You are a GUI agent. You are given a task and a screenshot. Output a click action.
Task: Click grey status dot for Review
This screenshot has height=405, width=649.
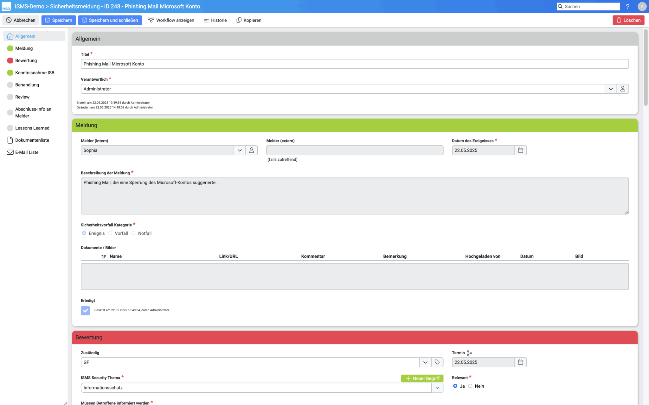(10, 97)
